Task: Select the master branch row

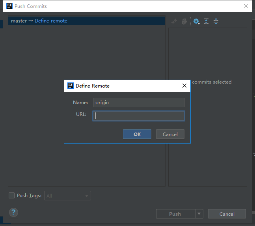Action: click(x=87, y=21)
